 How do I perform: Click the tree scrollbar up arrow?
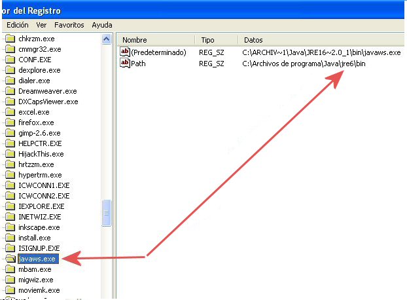pyautogui.click(x=107, y=39)
